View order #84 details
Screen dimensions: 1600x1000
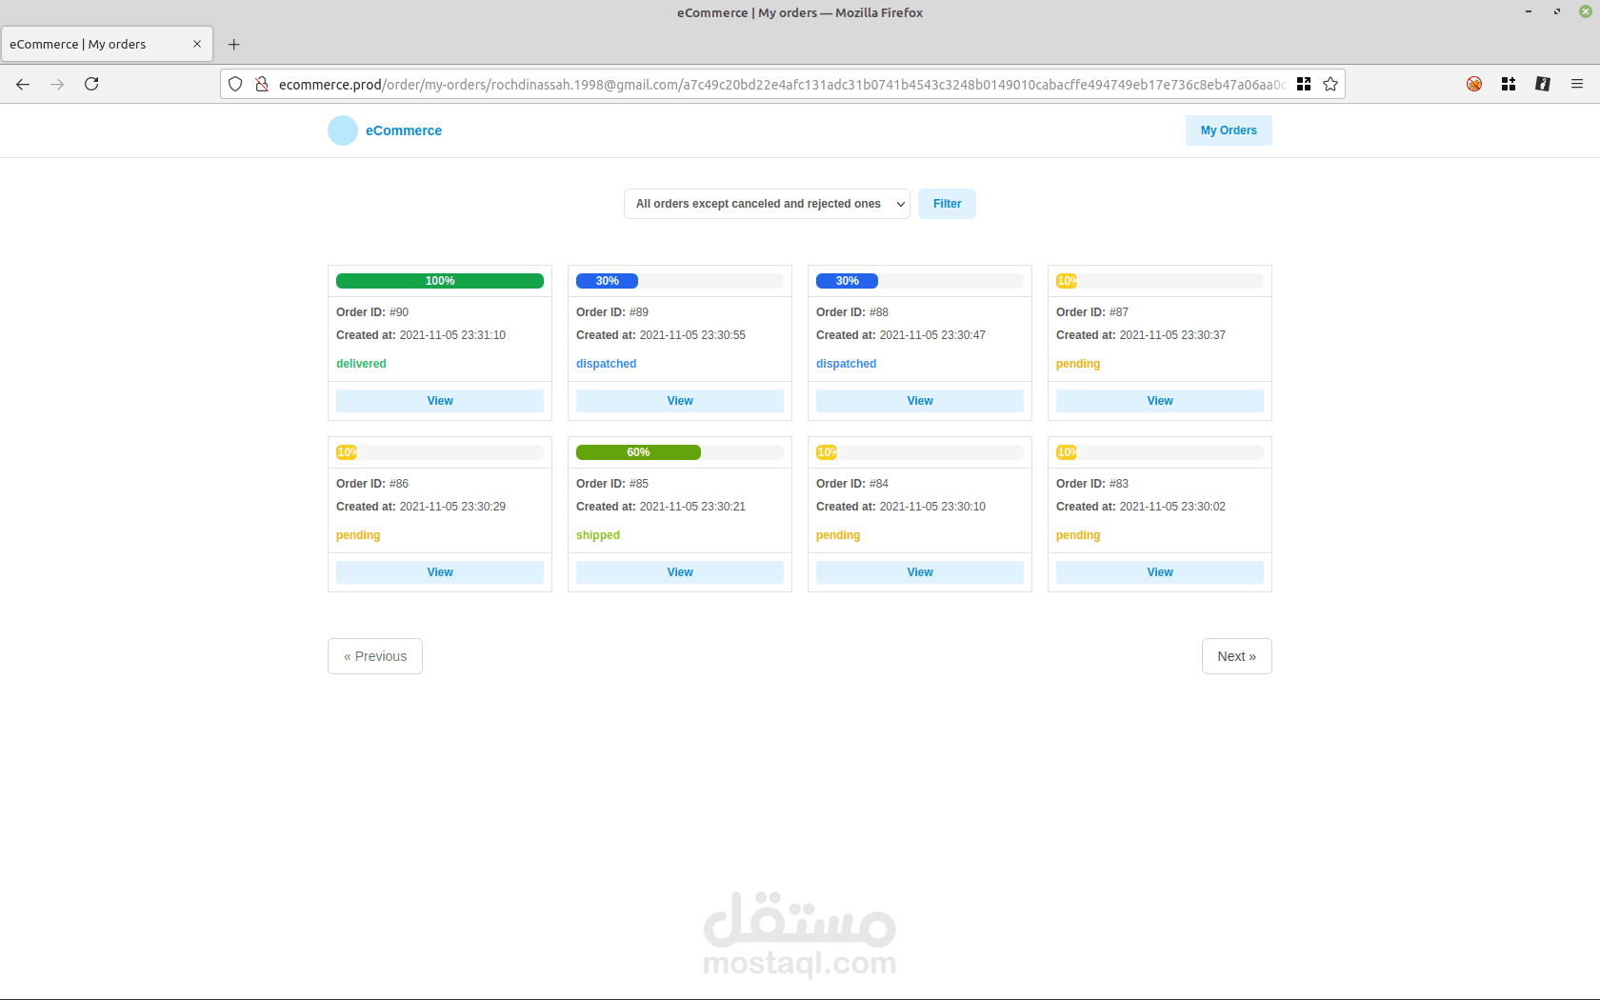[x=920, y=572]
